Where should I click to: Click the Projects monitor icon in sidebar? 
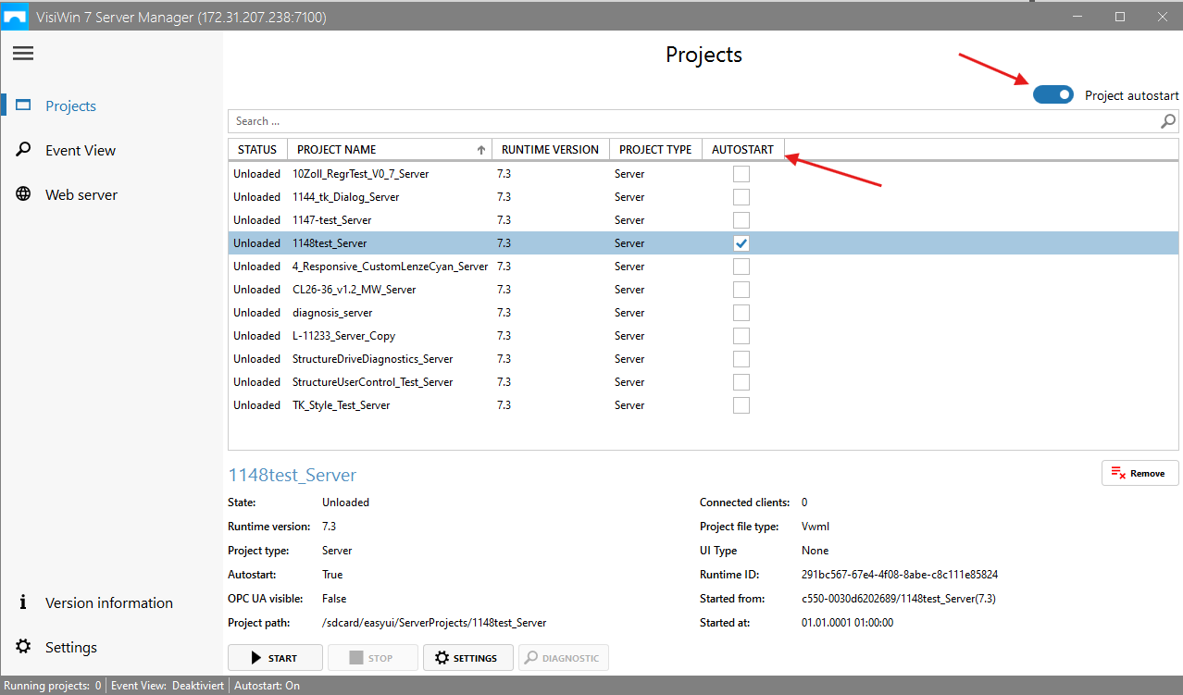[x=23, y=105]
